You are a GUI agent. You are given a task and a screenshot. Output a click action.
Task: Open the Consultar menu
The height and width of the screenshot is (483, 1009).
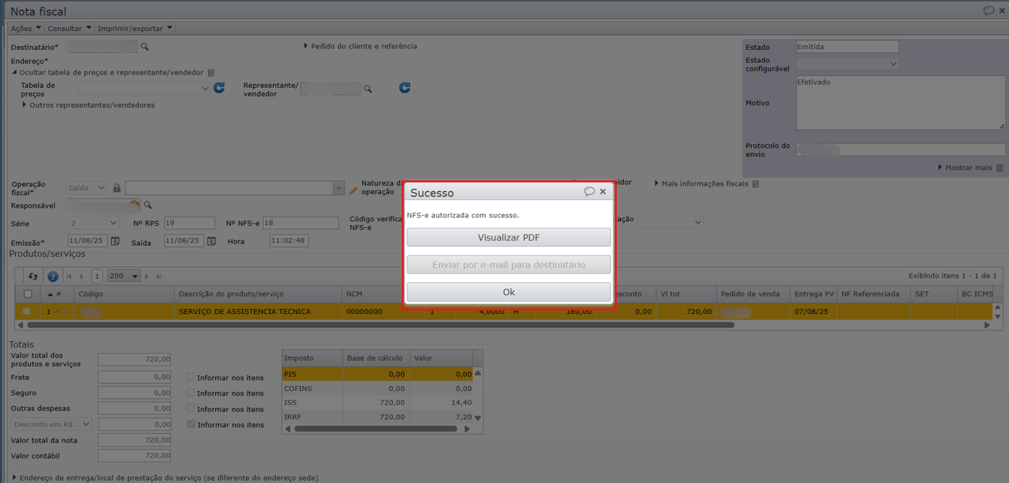69,29
